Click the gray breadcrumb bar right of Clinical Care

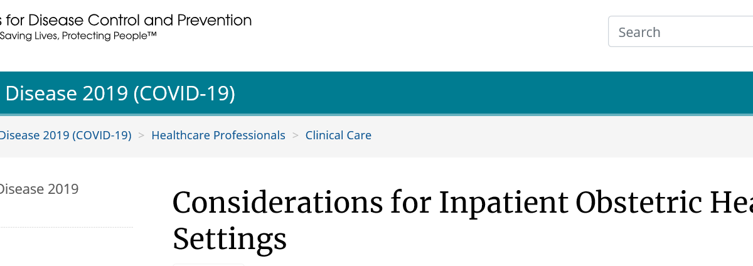click(x=565, y=135)
